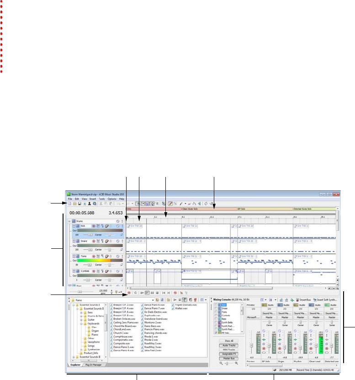Image resolution: width=355 pixels, height=380 pixels.
Task: Click the Record button in transport bar
Action: pyautogui.click(x=129, y=293)
